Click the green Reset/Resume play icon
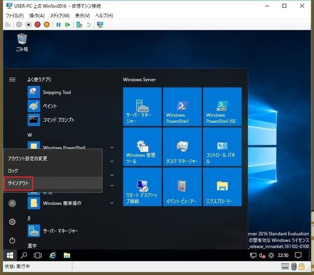 [68, 24]
